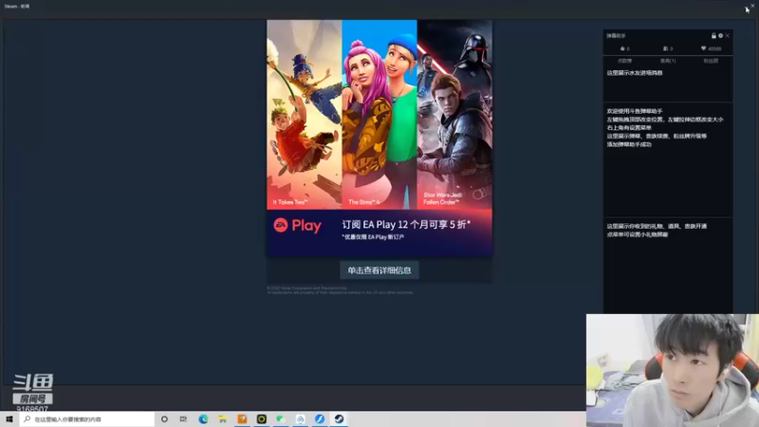Switch to Steam via taskbar icon
Viewport: 759px width, 427px height.
(339, 419)
